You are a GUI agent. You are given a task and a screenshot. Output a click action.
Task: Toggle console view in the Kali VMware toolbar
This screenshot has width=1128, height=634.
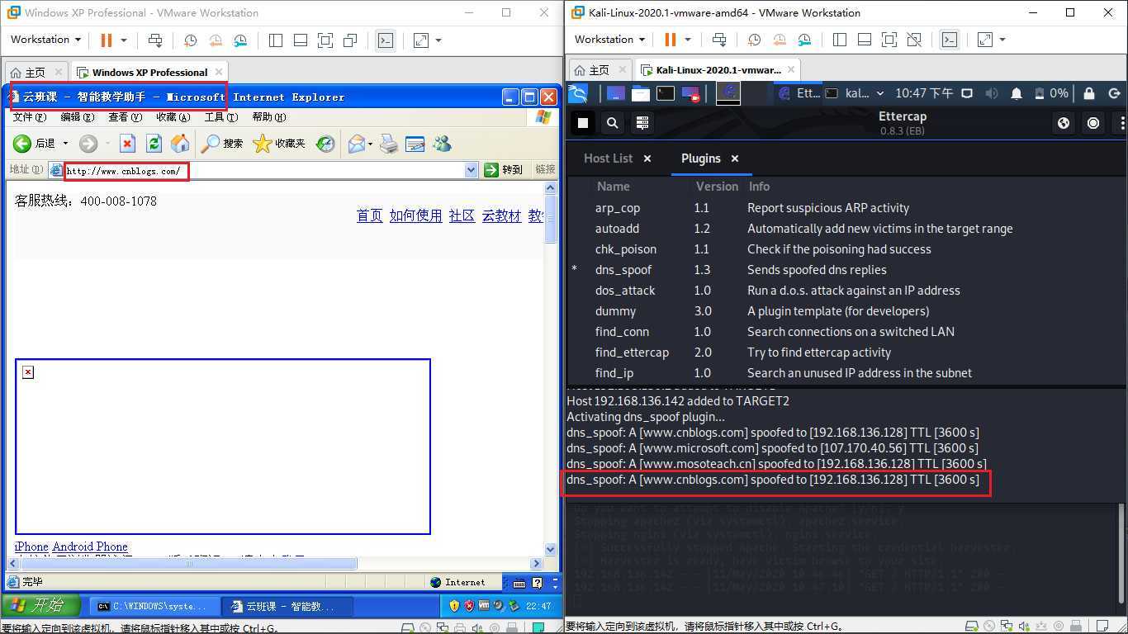950,40
